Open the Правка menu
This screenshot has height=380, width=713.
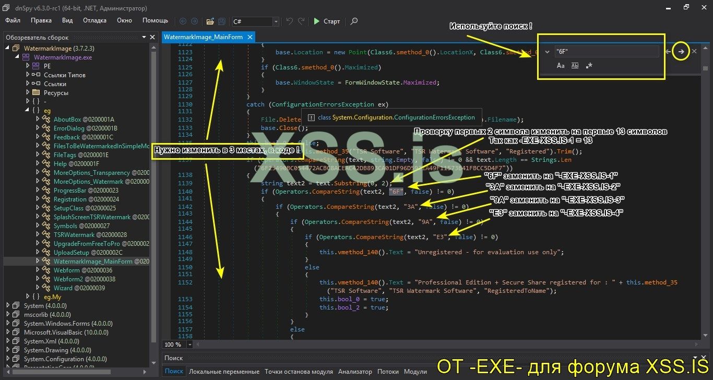(41, 20)
